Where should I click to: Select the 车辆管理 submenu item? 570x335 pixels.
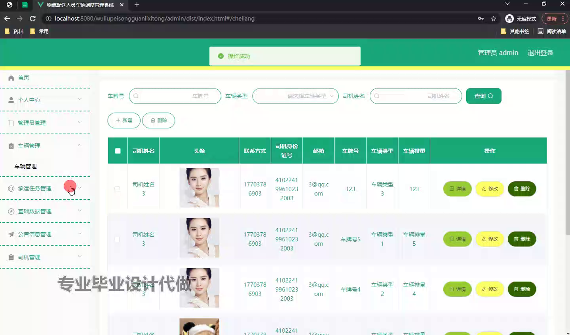(x=25, y=166)
